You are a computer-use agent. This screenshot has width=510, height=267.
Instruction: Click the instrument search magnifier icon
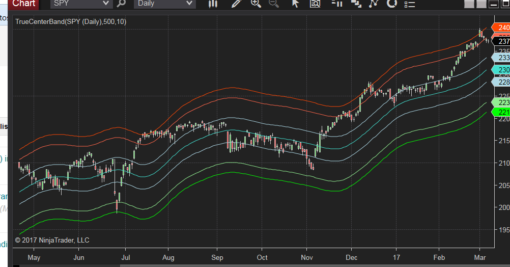click(x=121, y=4)
